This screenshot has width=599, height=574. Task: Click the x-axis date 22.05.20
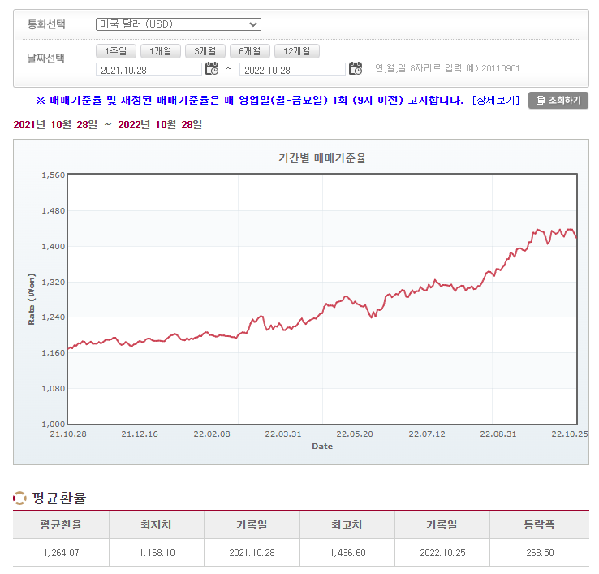coord(355,434)
